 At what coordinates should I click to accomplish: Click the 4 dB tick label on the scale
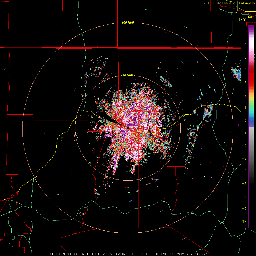pos(245,70)
